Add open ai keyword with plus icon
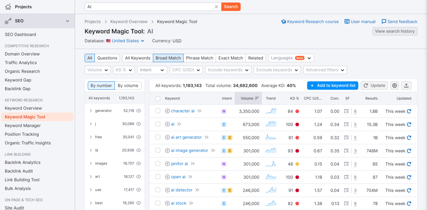This screenshot has height=210, width=427. click(x=167, y=177)
